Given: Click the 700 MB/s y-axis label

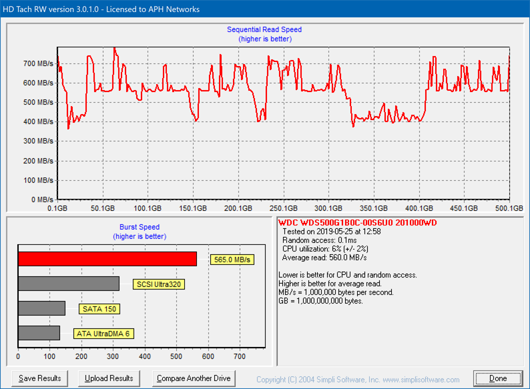Looking at the screenshot, I should (x=38, y=63).
